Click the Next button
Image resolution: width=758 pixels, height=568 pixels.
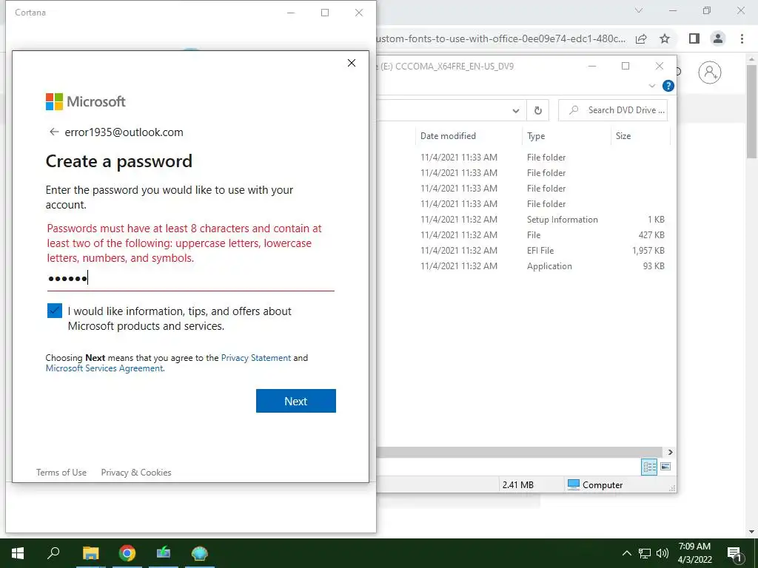(x=296, y=401)
